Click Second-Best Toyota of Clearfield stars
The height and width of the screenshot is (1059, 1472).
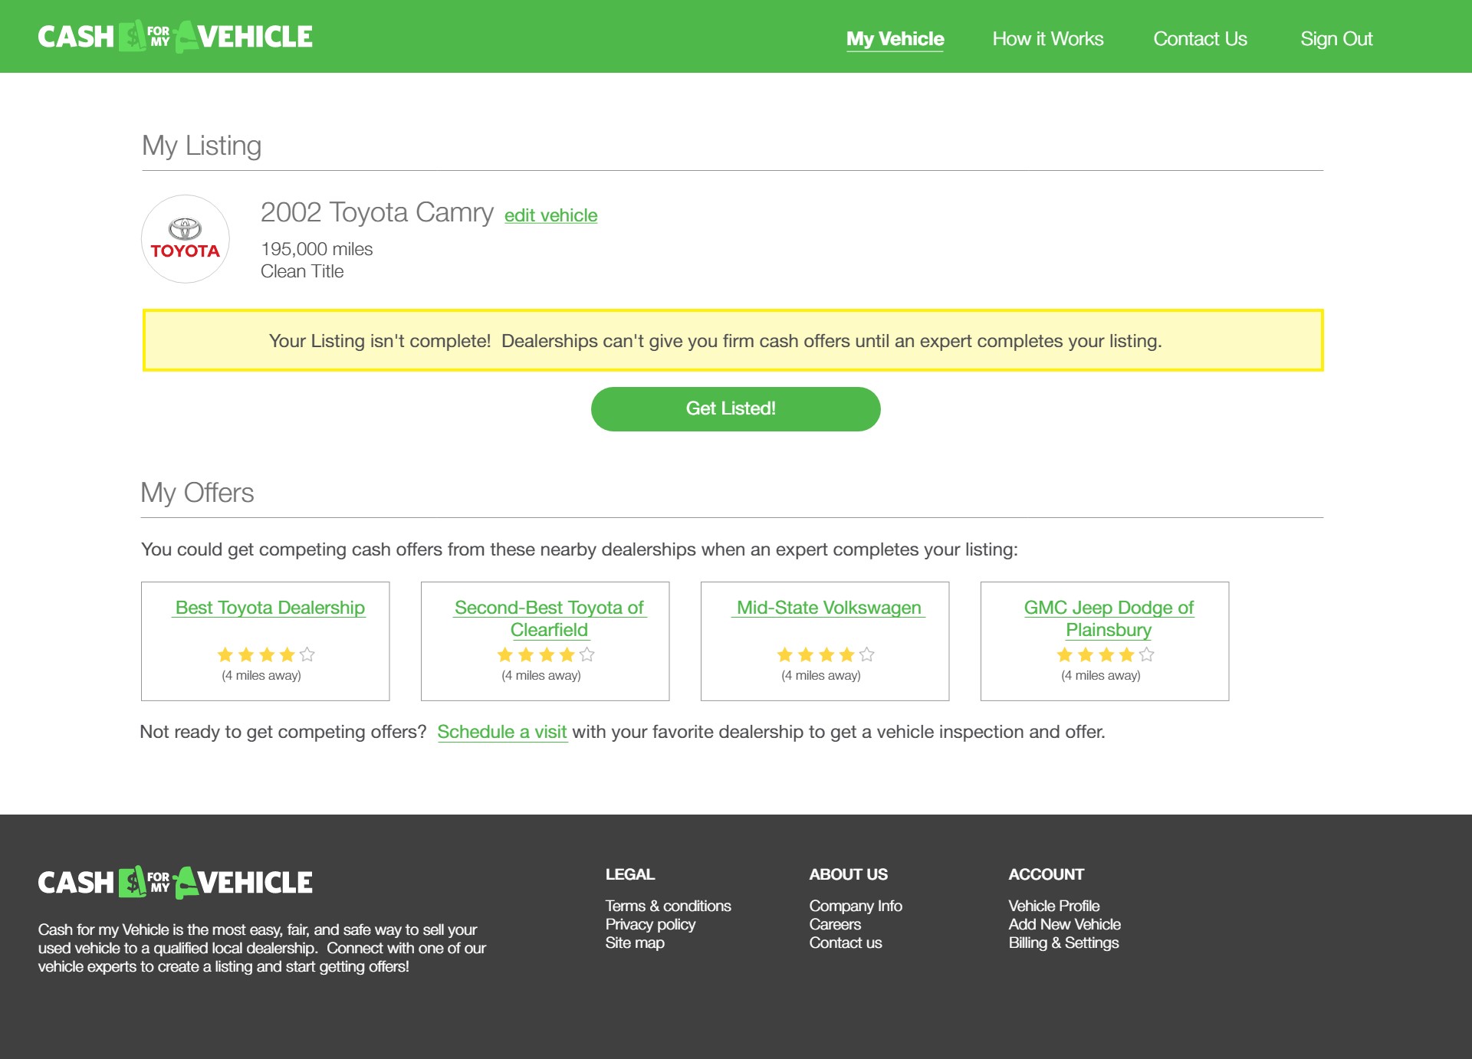tap(545, 654)
